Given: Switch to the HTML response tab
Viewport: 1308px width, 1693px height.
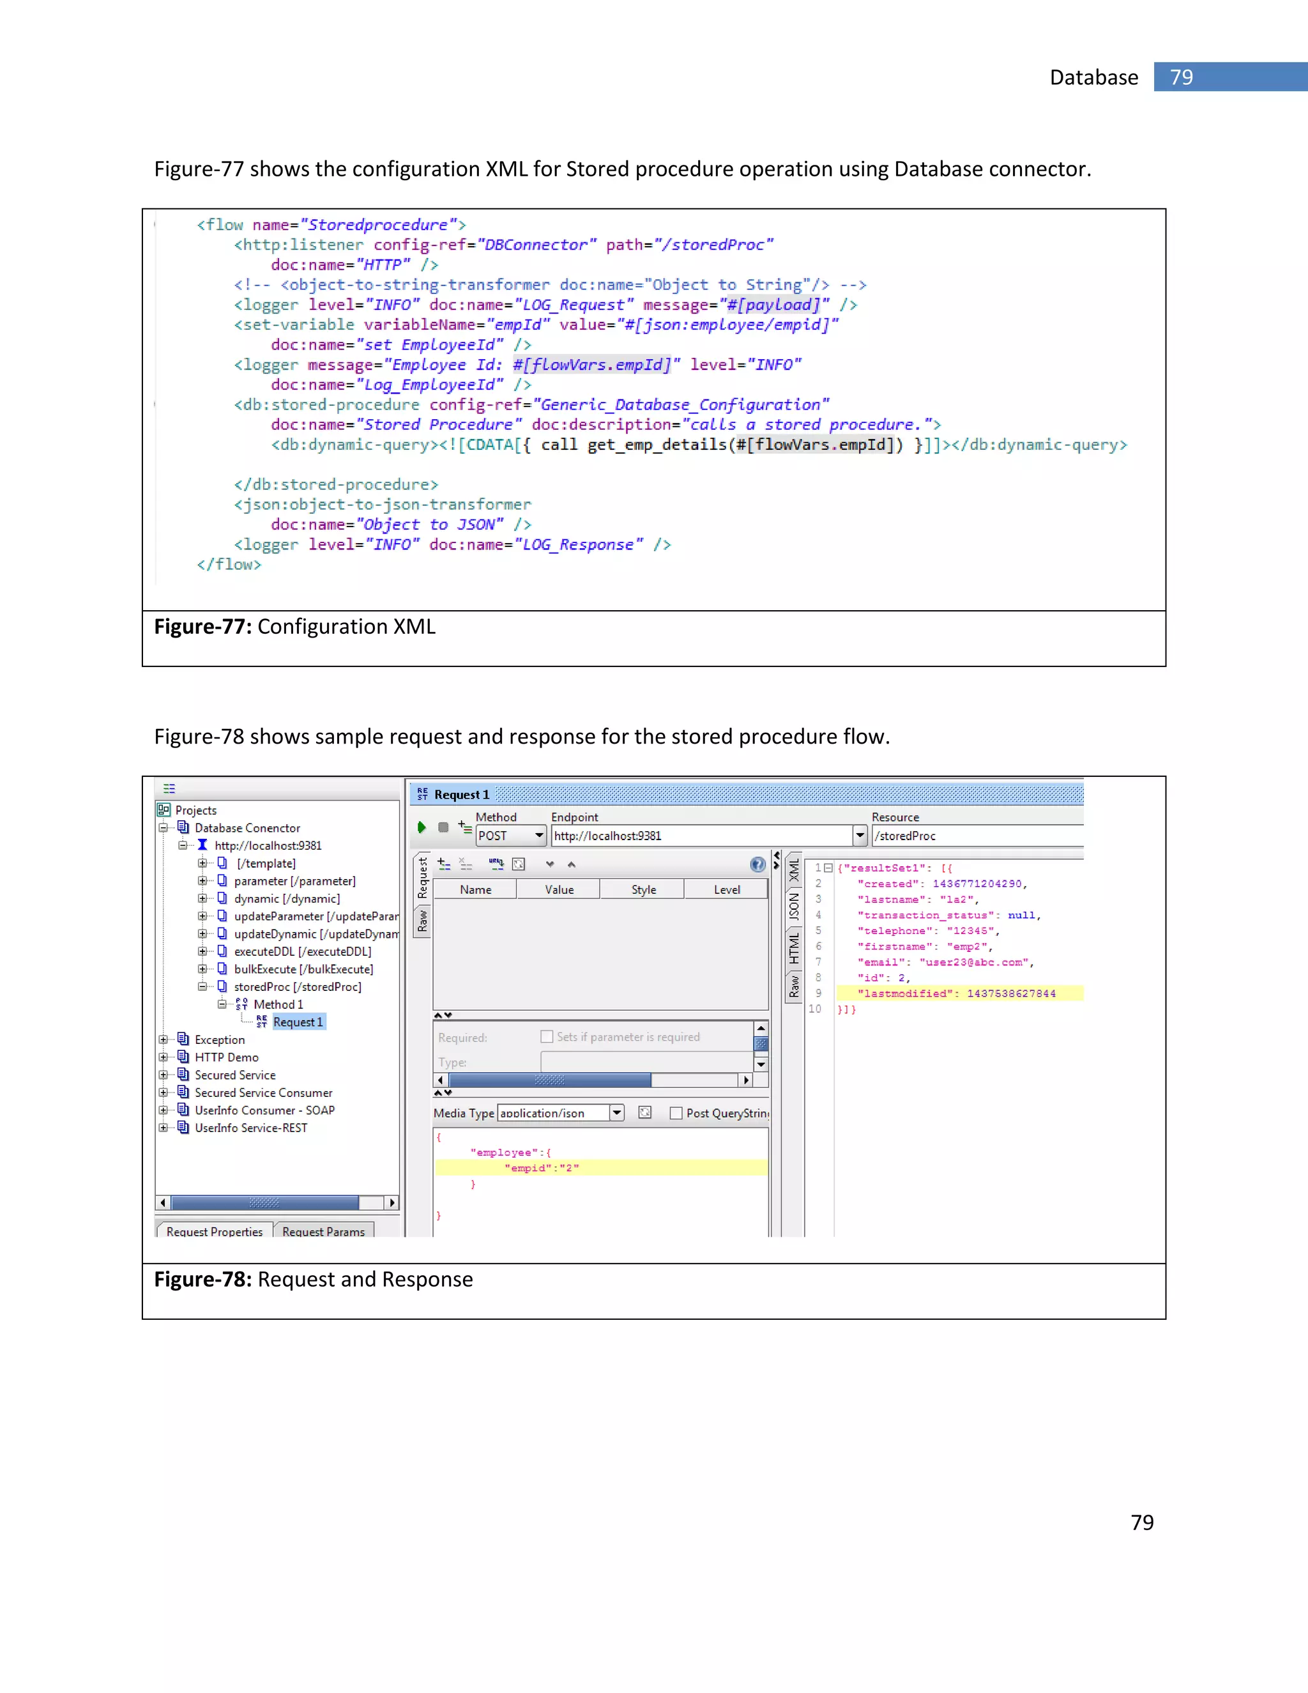Looking at the screenshot, I should pyautogui.click(x=793, y=948).
